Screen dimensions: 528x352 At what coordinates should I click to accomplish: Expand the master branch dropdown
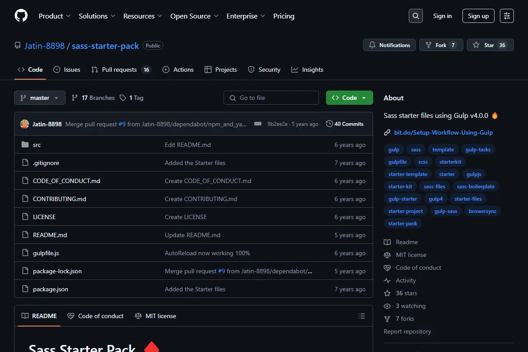click(x=40, y=98)
